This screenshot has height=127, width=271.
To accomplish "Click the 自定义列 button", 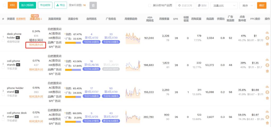I will pyautogui.click(x=185, y=6).
